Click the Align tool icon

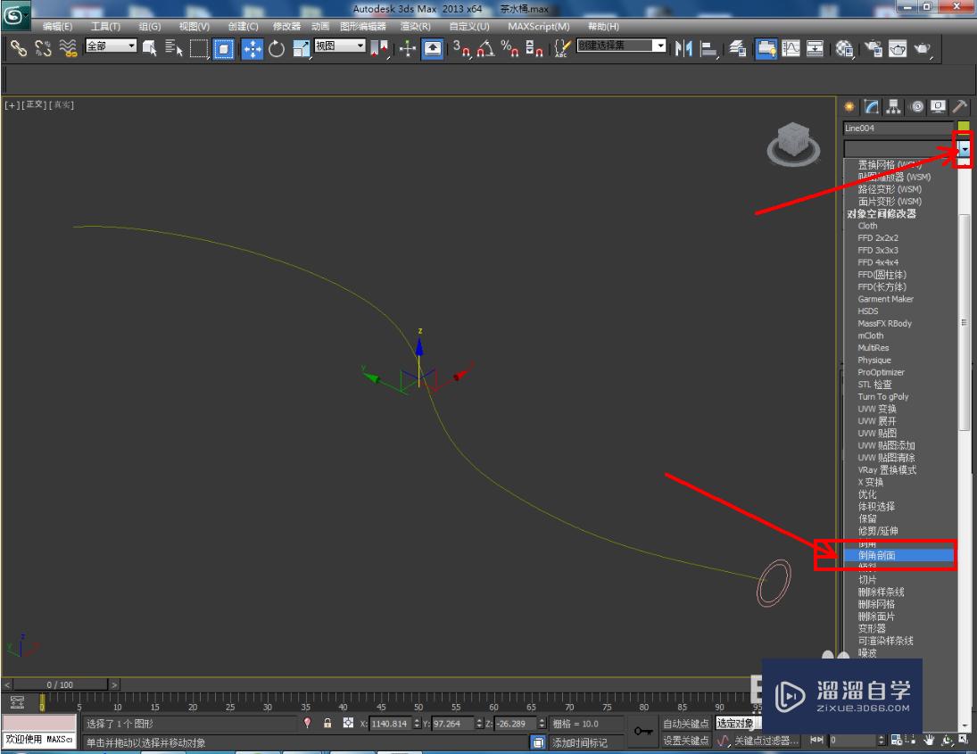click(x=708, y=48)
